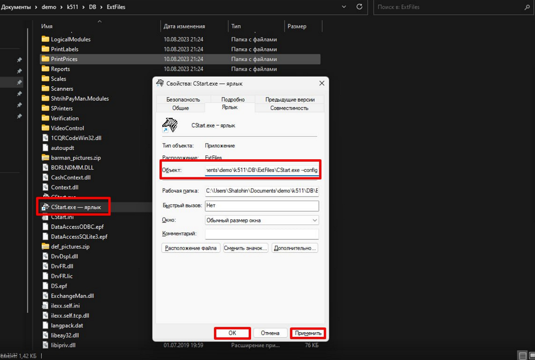This screenshot has height=360, width=535.
Task: Expand the chevron after DB in breadcrumb
Action: 101,7
